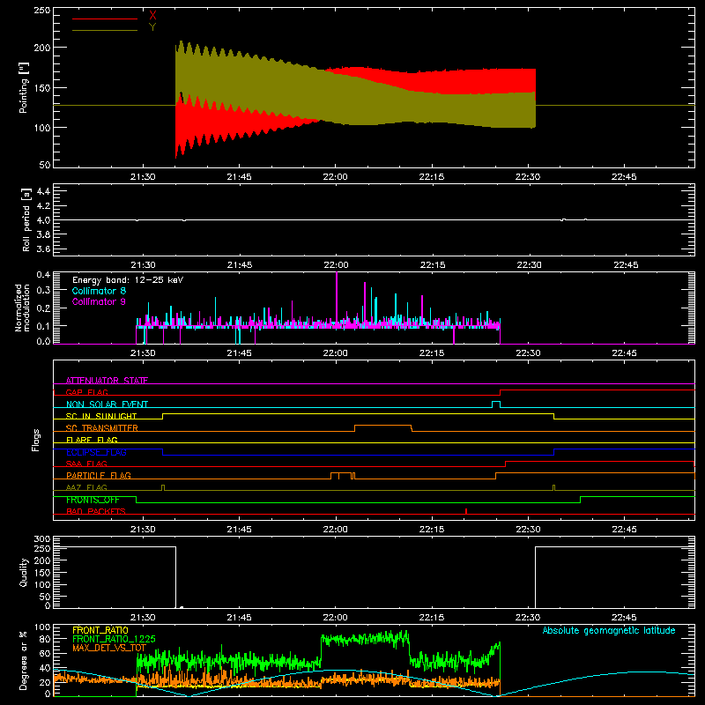Viewport: 705px width, 705px height.
Task: Select the Collimator 9 legend entry
Action: (x=99, y=301)
